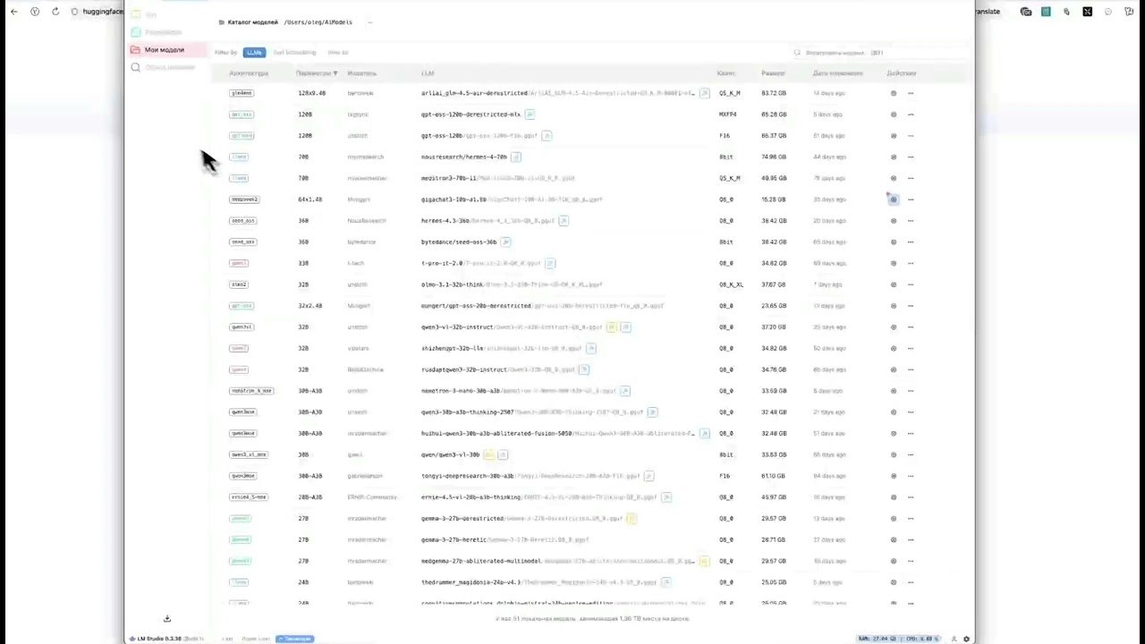Click the 83.72 GB size cell

[x=774, y=93]
